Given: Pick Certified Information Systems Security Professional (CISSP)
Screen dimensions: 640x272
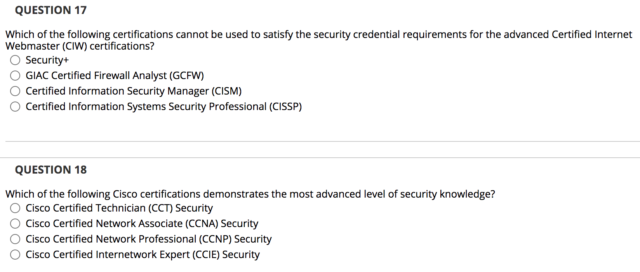Looking at the screenshot, I should (15, 106).
